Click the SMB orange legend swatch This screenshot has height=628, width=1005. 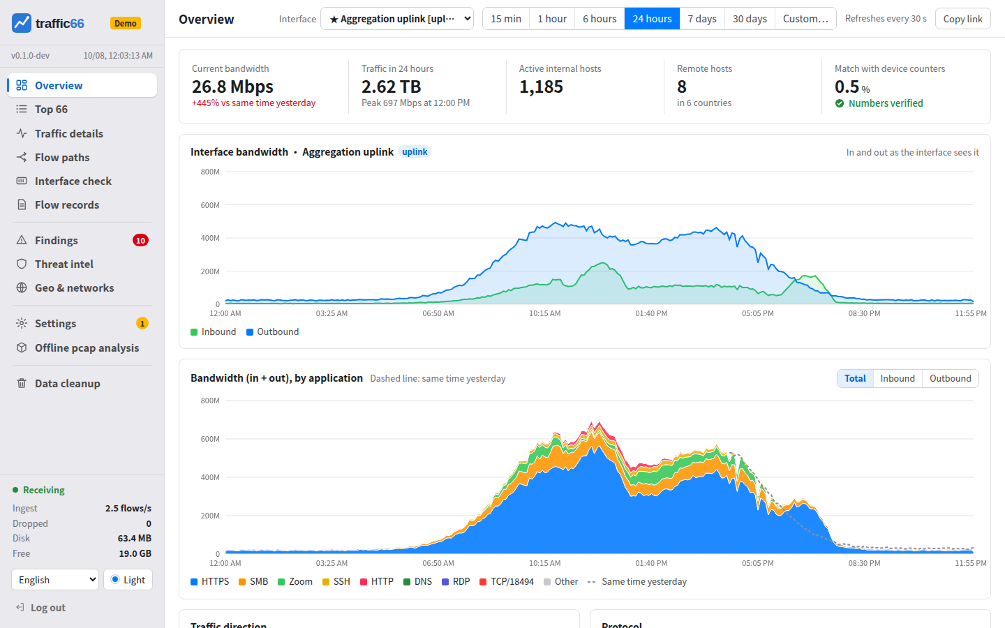pos(242,582)
